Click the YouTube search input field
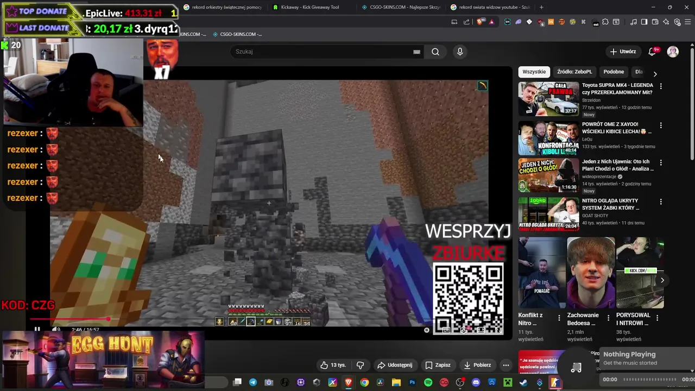 326,52
